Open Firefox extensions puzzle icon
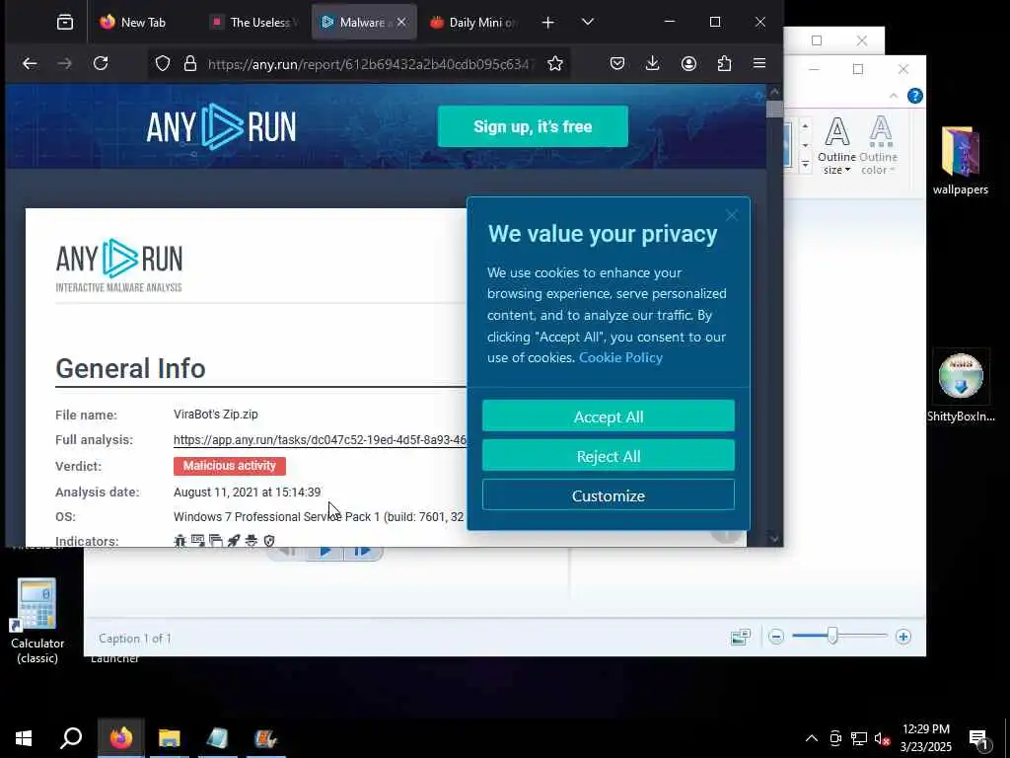 (724, 63)
